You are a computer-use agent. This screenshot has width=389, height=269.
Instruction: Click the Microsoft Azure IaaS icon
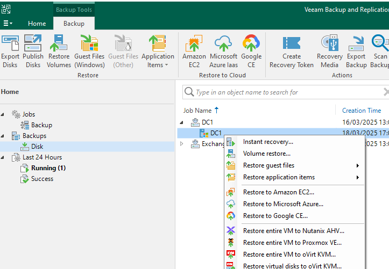coord(223,52)
